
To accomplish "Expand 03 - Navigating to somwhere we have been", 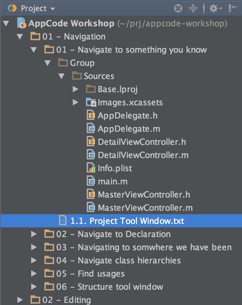I will (x=34, y=247).
